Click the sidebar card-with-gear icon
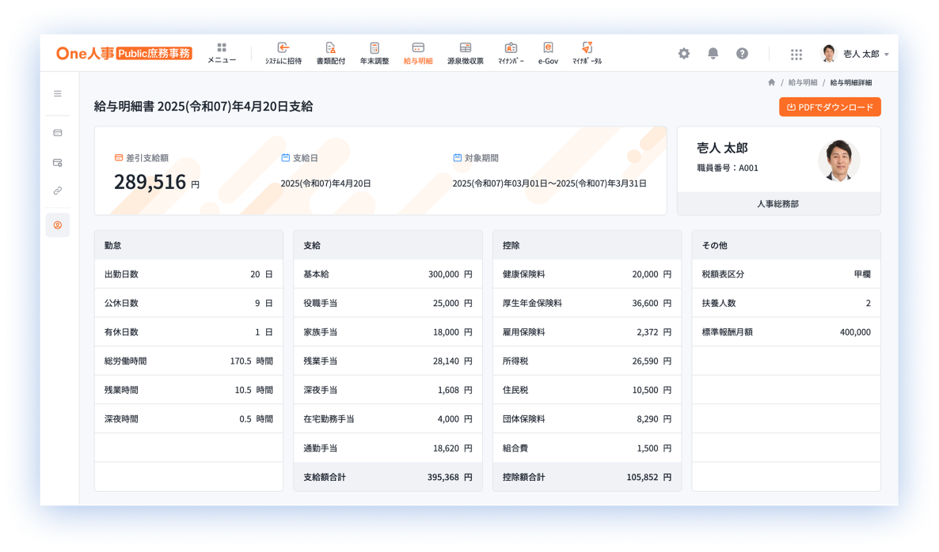Screen dimensions: 939x552 [58, 162]
